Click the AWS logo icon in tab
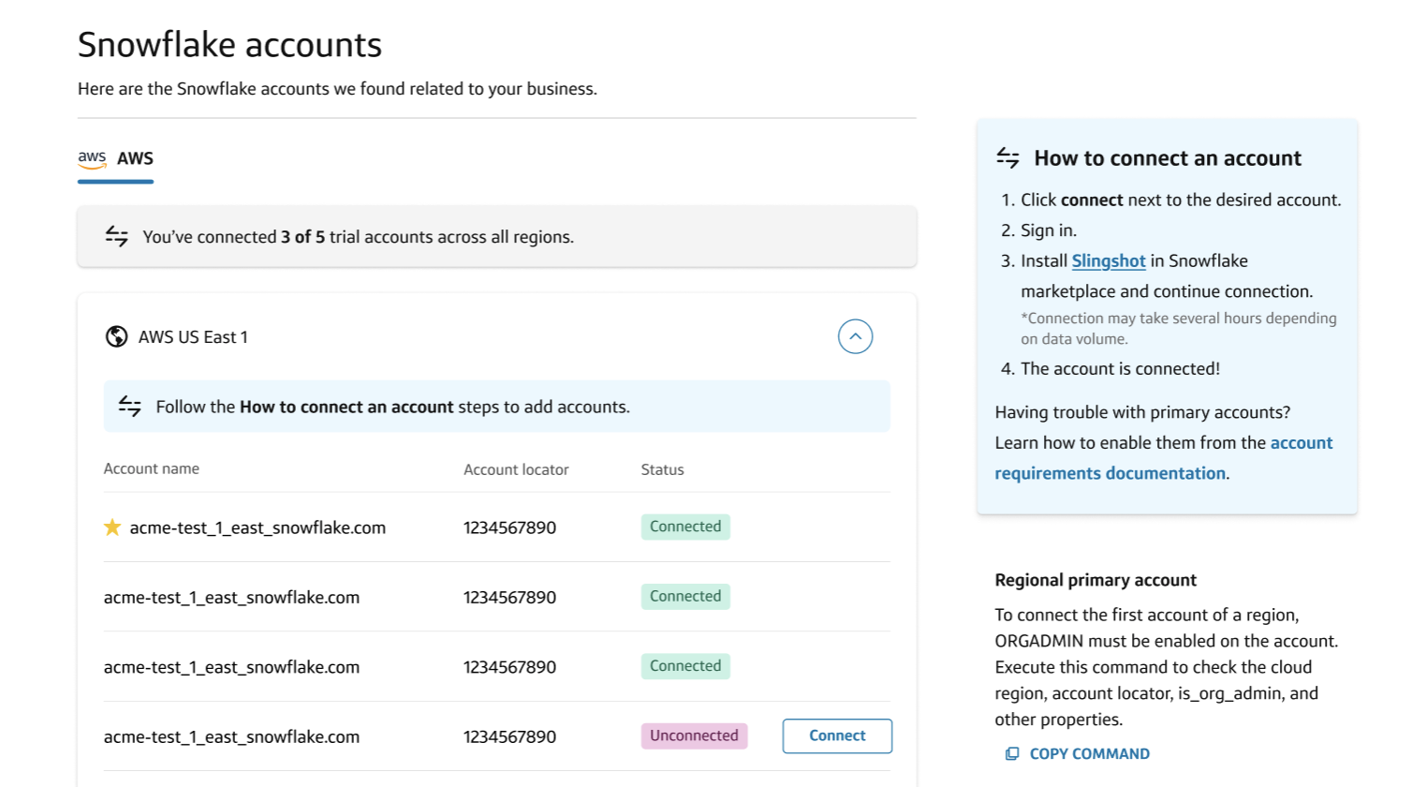Viewport: 1412px width, 787px height. [92, 159]
